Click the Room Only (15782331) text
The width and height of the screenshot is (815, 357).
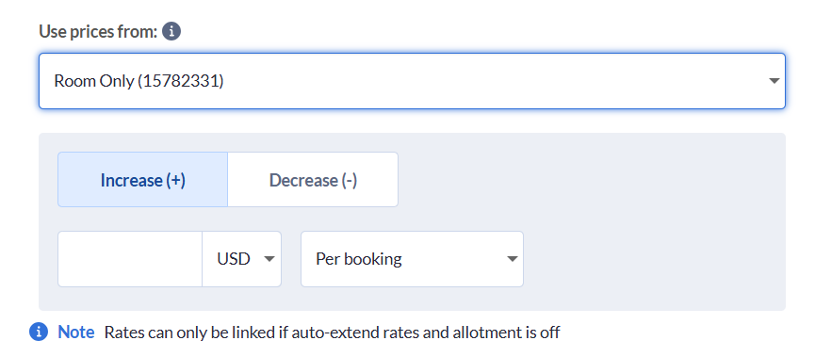click(139, 81)
